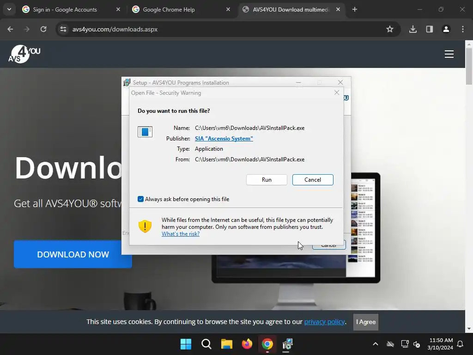Toggle the Chrome side panel
The width and height of the screenshot is (473, 355).
pos(430,29)
